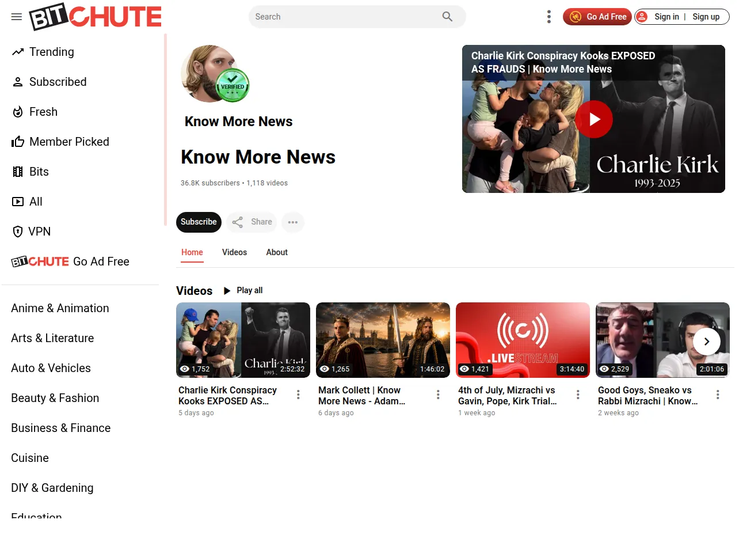Open options for Good Goys video

pyautogui.click(x=718, y=395)
